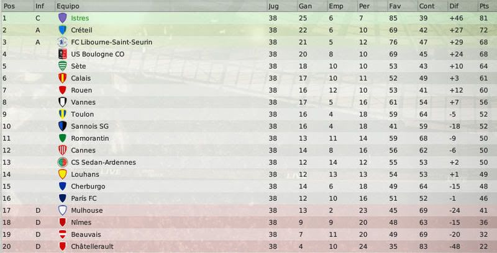
Task: Select the Mulhouse row in relegation zone
Action: coord(248,210)
